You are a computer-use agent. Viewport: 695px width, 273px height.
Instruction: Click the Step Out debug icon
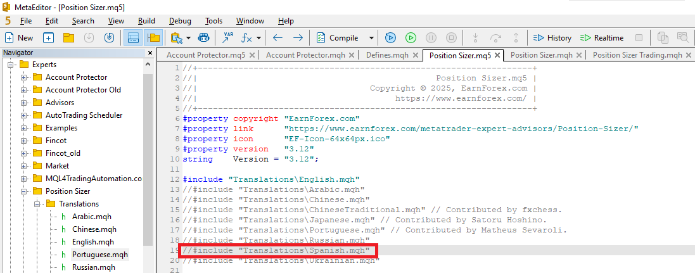516,37
